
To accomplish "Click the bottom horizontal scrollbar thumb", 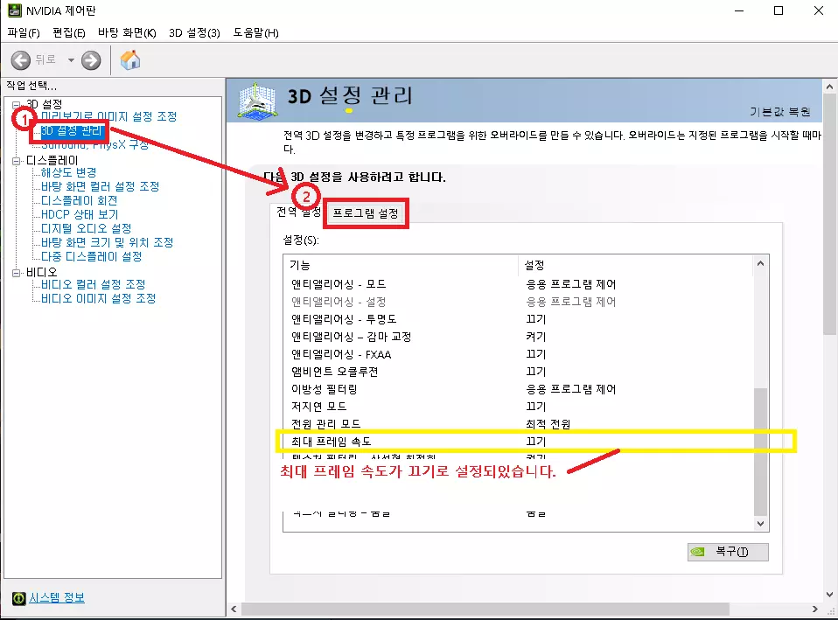I will point(485,609).
